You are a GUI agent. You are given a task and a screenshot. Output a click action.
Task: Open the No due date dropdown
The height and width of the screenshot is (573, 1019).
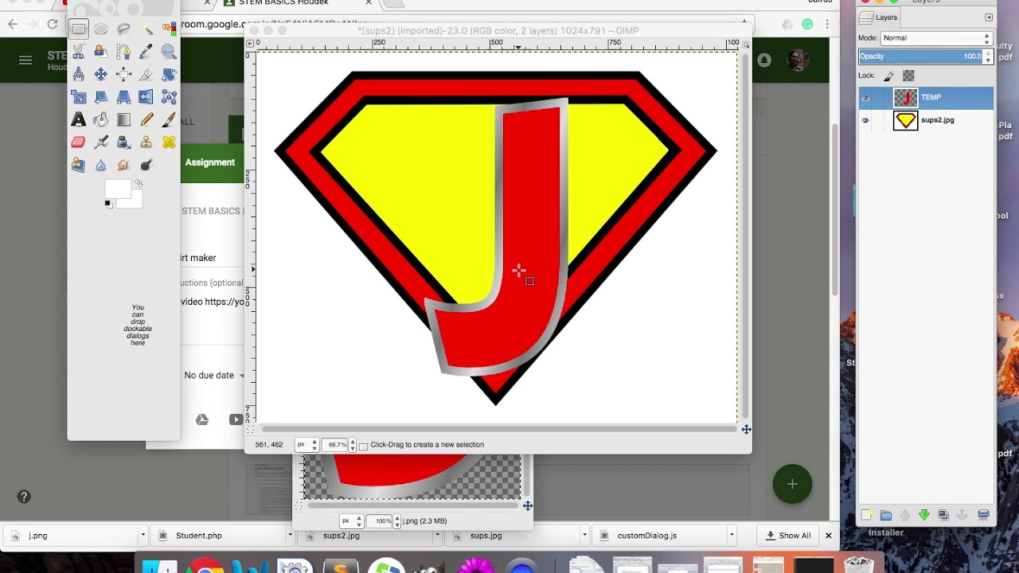[x=214, y=376]
